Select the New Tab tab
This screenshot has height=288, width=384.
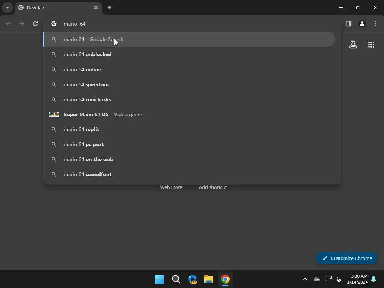click(59, 7)
